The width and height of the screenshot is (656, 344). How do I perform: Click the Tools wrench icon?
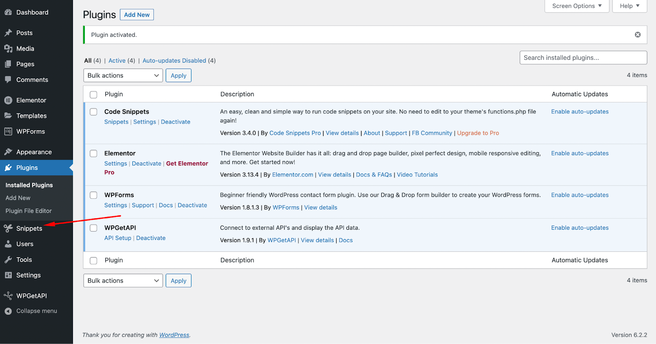[x=8, y=259]
